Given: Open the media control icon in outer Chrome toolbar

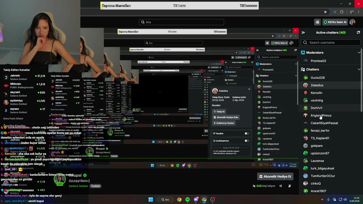Looking at the screenshot, I should (x=335, y=12).
